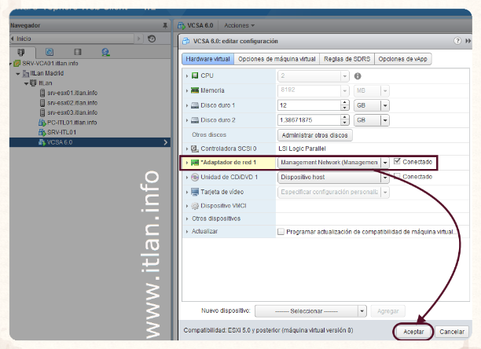Click the CPU info icon

(x=358, y=76)
